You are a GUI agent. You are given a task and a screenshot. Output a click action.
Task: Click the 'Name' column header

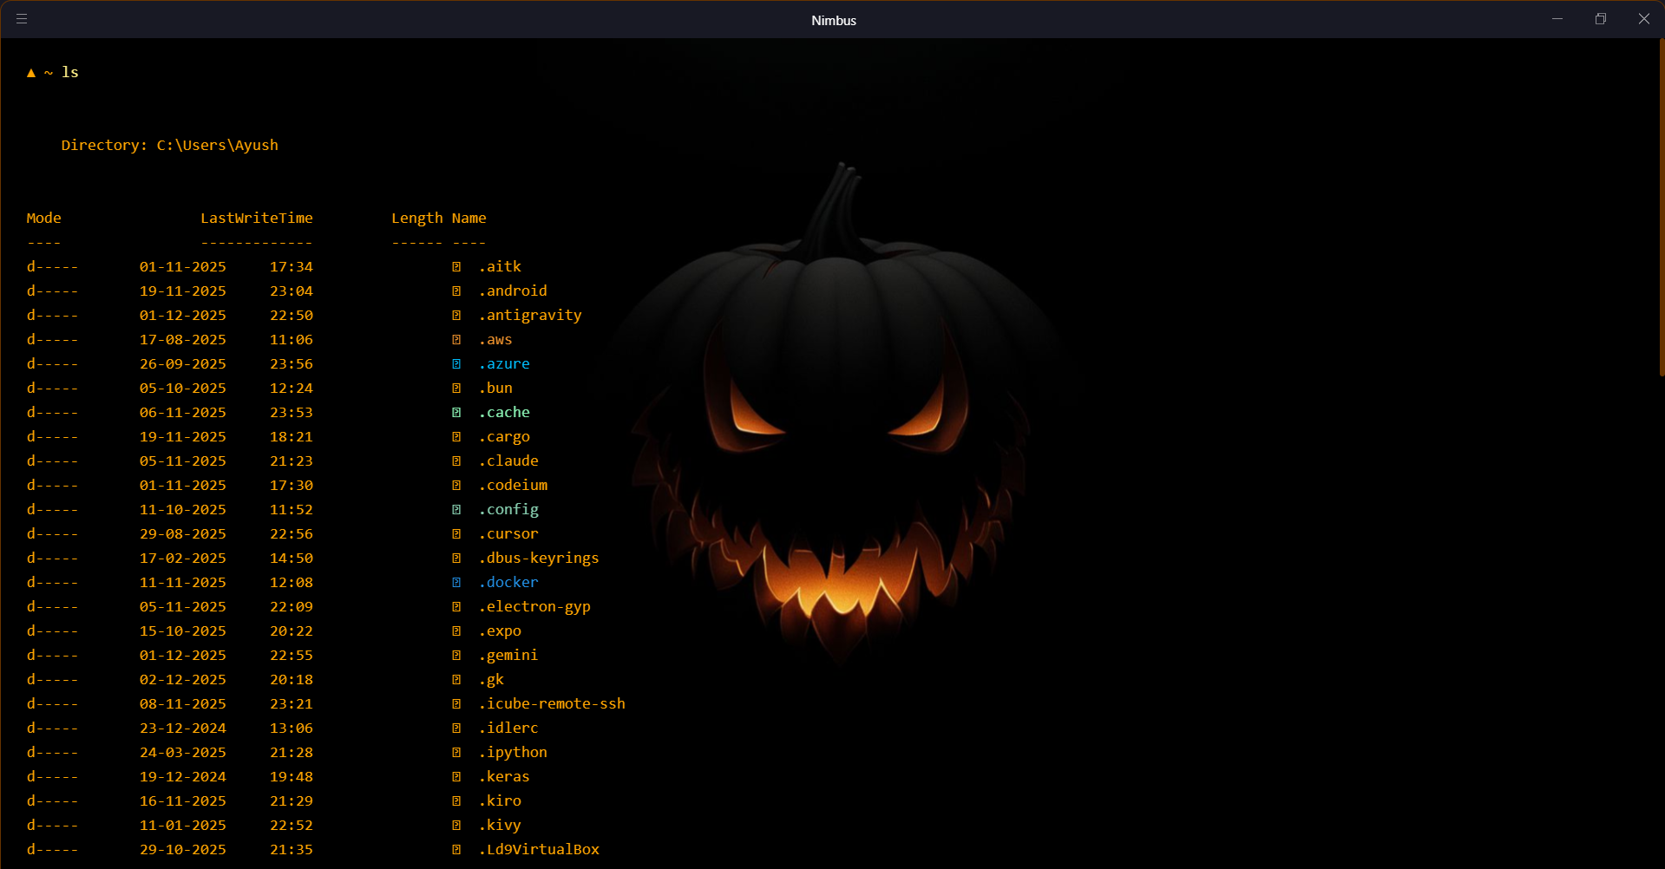pyautogui.click(x=469, y=219)
